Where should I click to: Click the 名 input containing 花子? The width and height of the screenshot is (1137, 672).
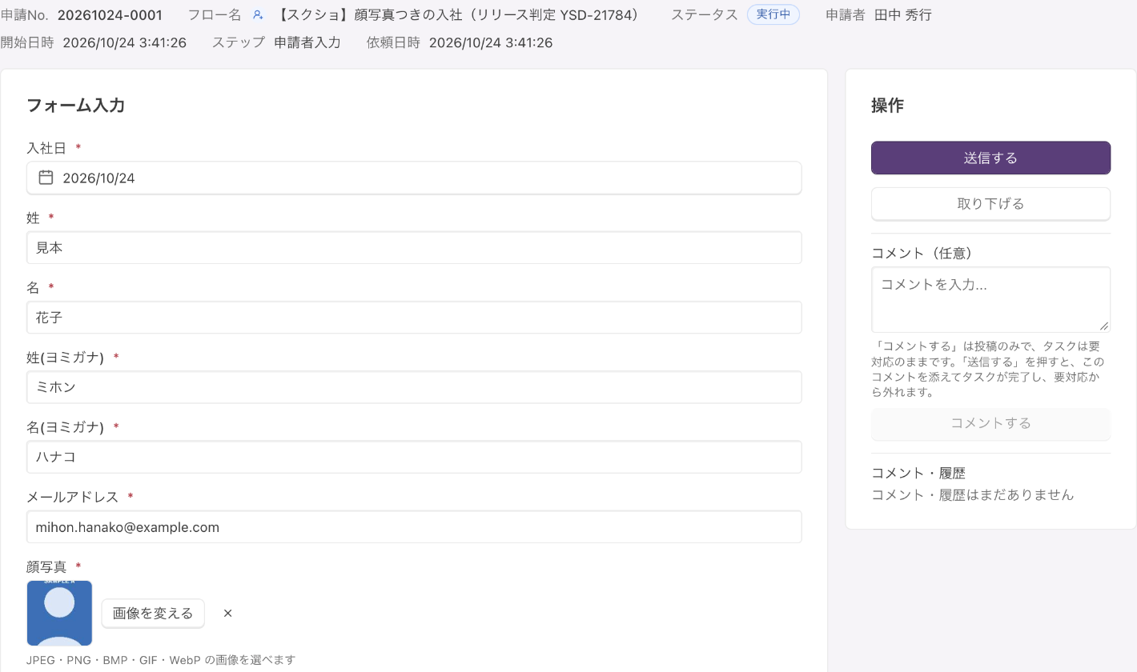pyautogui.click(x=414, y=318)
